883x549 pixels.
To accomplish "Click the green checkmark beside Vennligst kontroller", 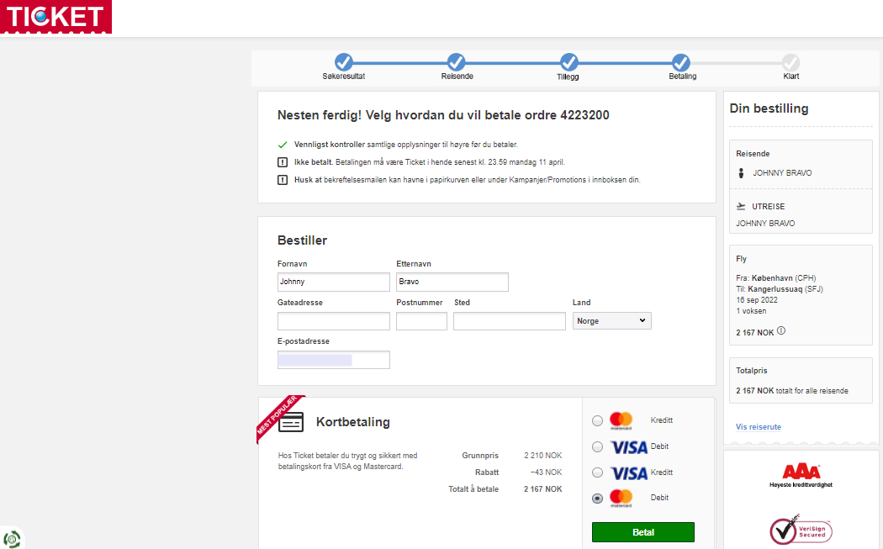I will pos(283,145).
